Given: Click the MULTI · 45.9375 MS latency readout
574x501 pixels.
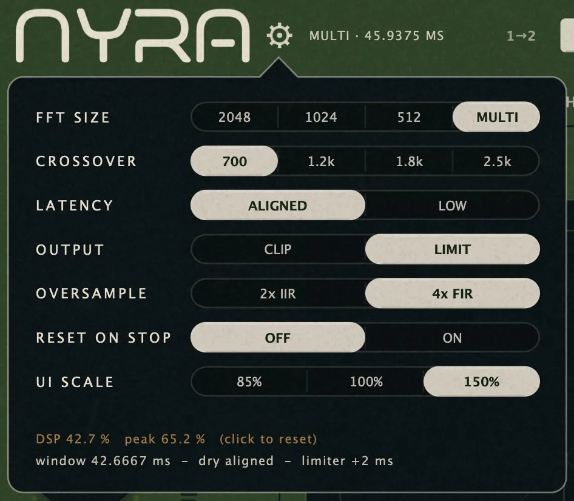Looking at the screenshot, I should tap(376, 36).
